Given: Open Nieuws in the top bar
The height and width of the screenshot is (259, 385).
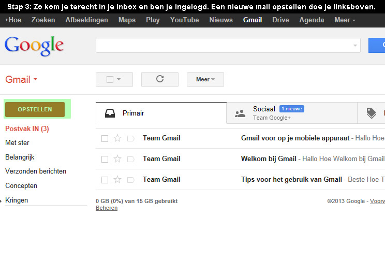Looking at the screenshot, I should point(221,20).
